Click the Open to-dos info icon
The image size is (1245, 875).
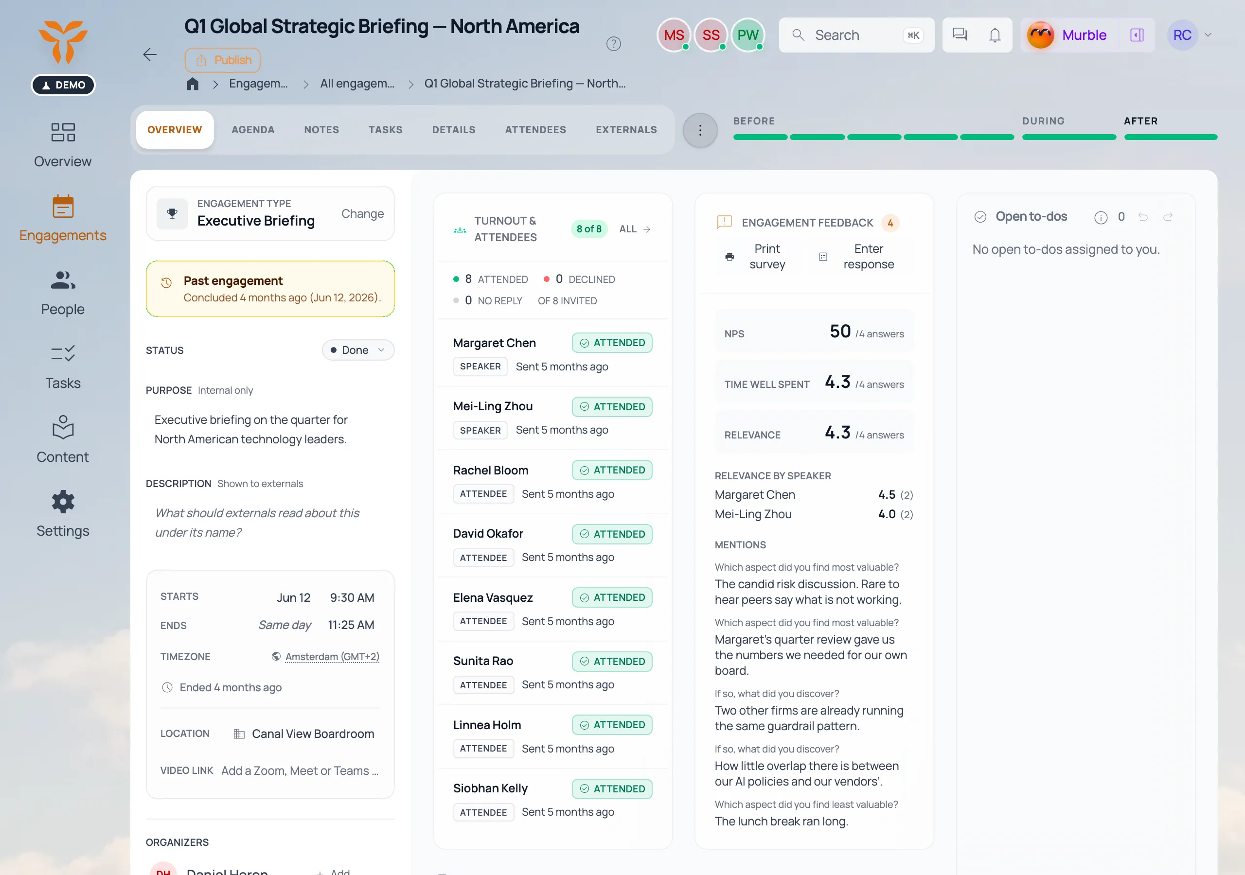[1100, 217]
